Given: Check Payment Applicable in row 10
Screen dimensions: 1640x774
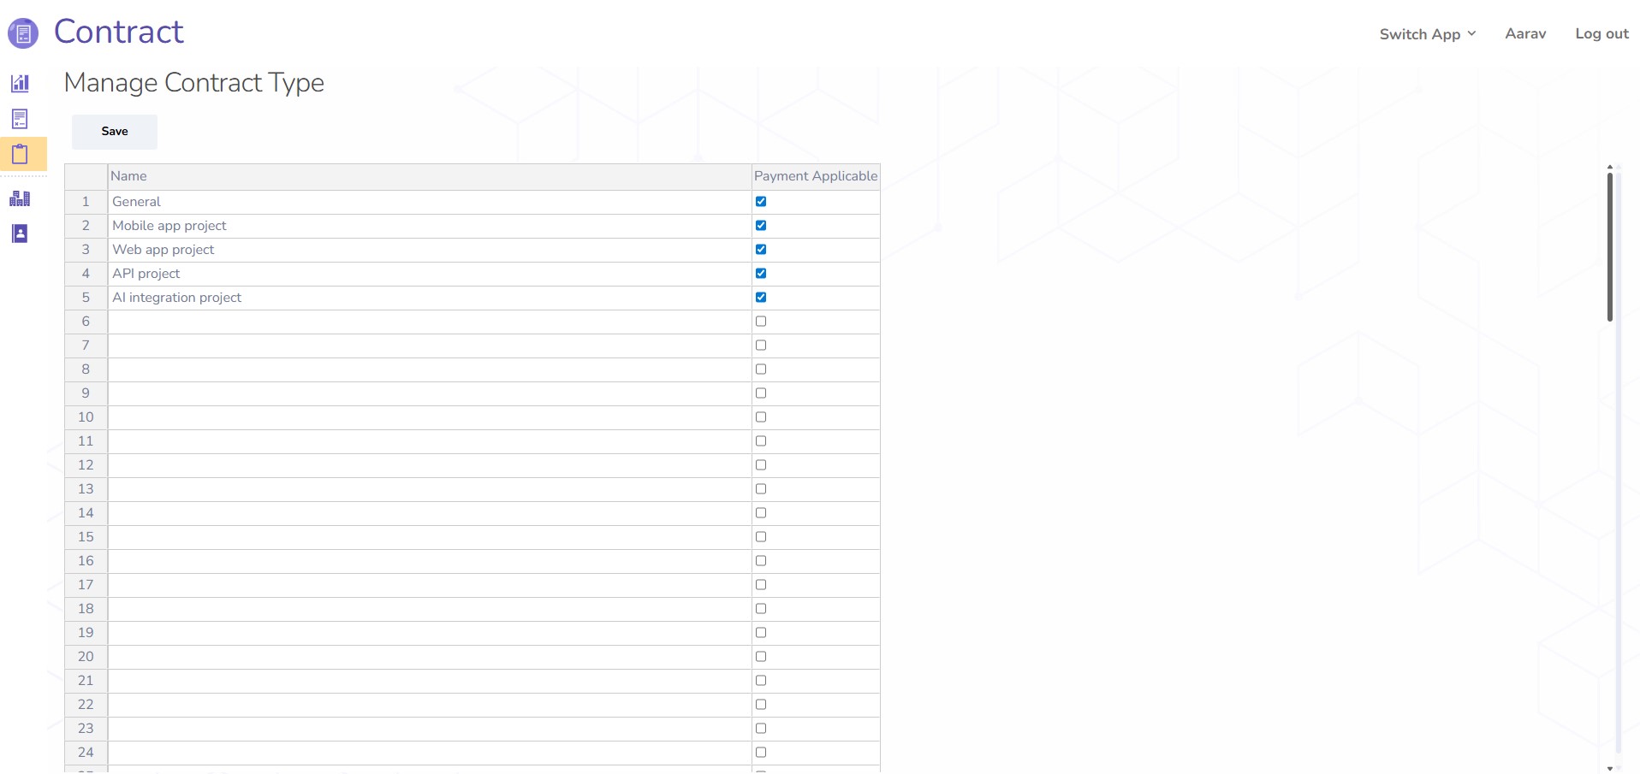Looking at the screenshot, I should point(761,417).
